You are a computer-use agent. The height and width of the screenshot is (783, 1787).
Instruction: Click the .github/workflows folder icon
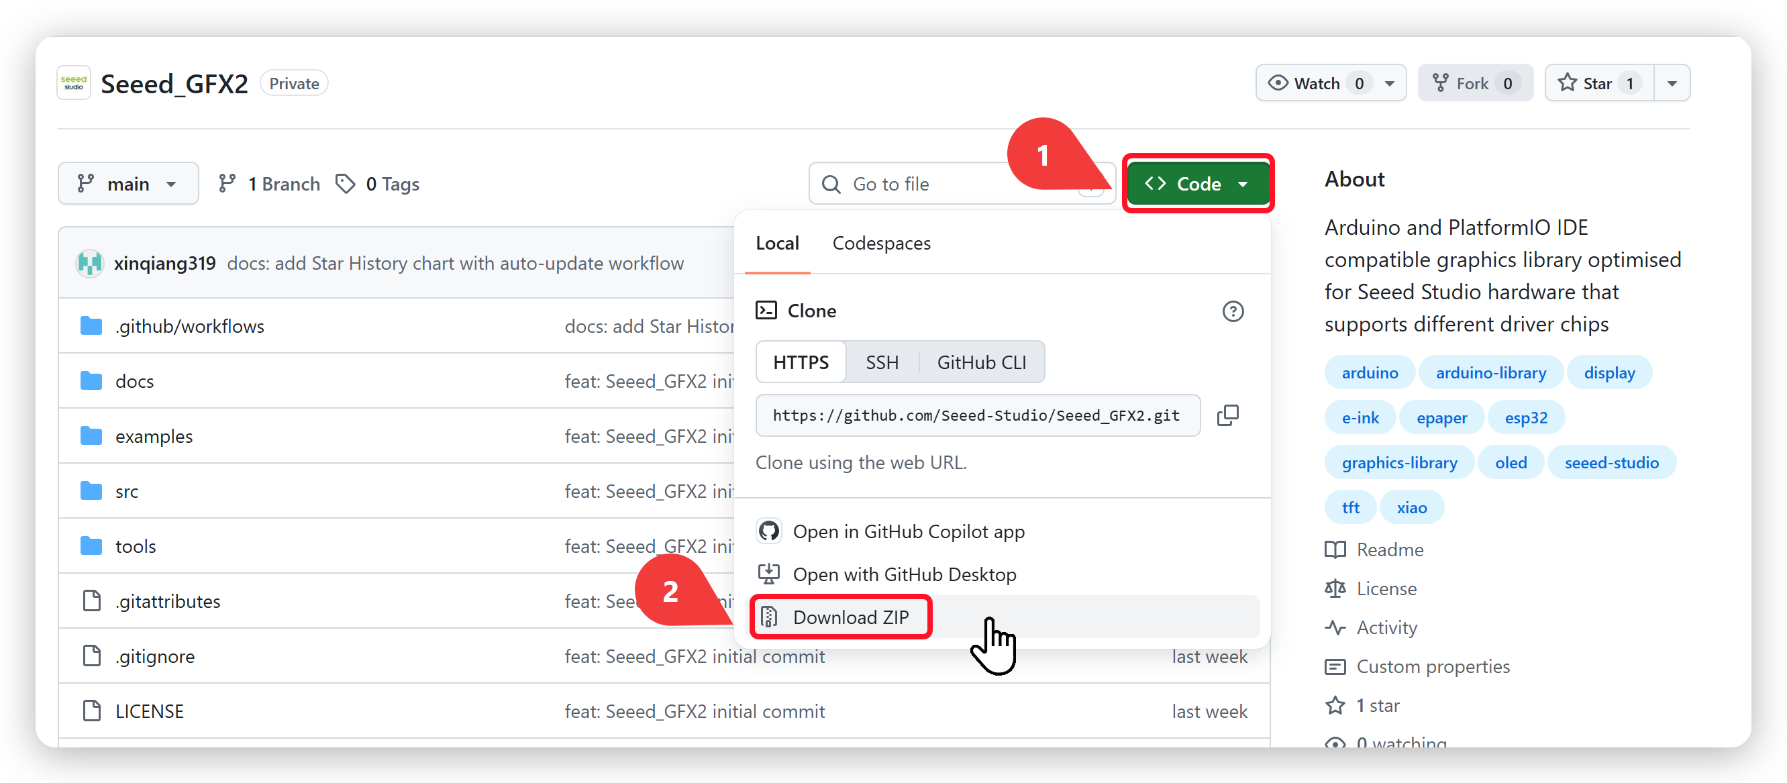[x=91, y=326]
